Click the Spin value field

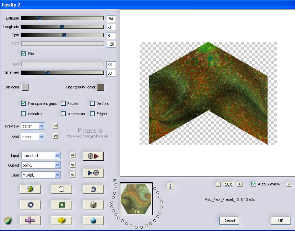pyautogui.click(x=111, y=36)
